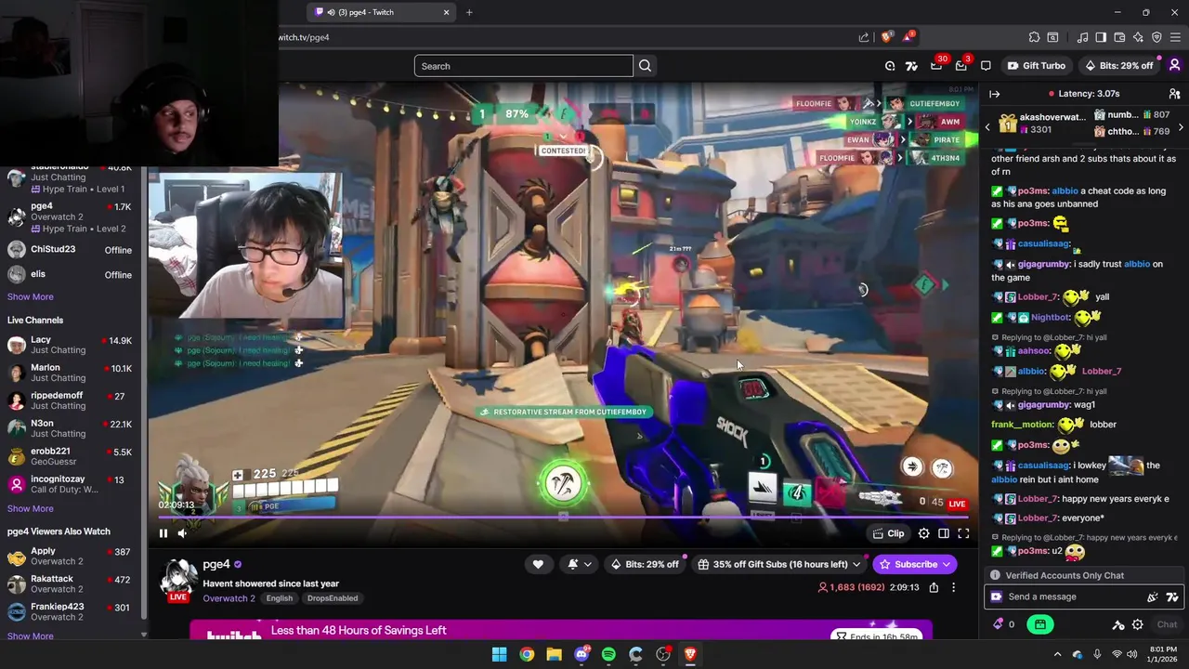1189x669 pixels.
Task: Open notifications inbox with 30 badge
Action: point(937,65)
